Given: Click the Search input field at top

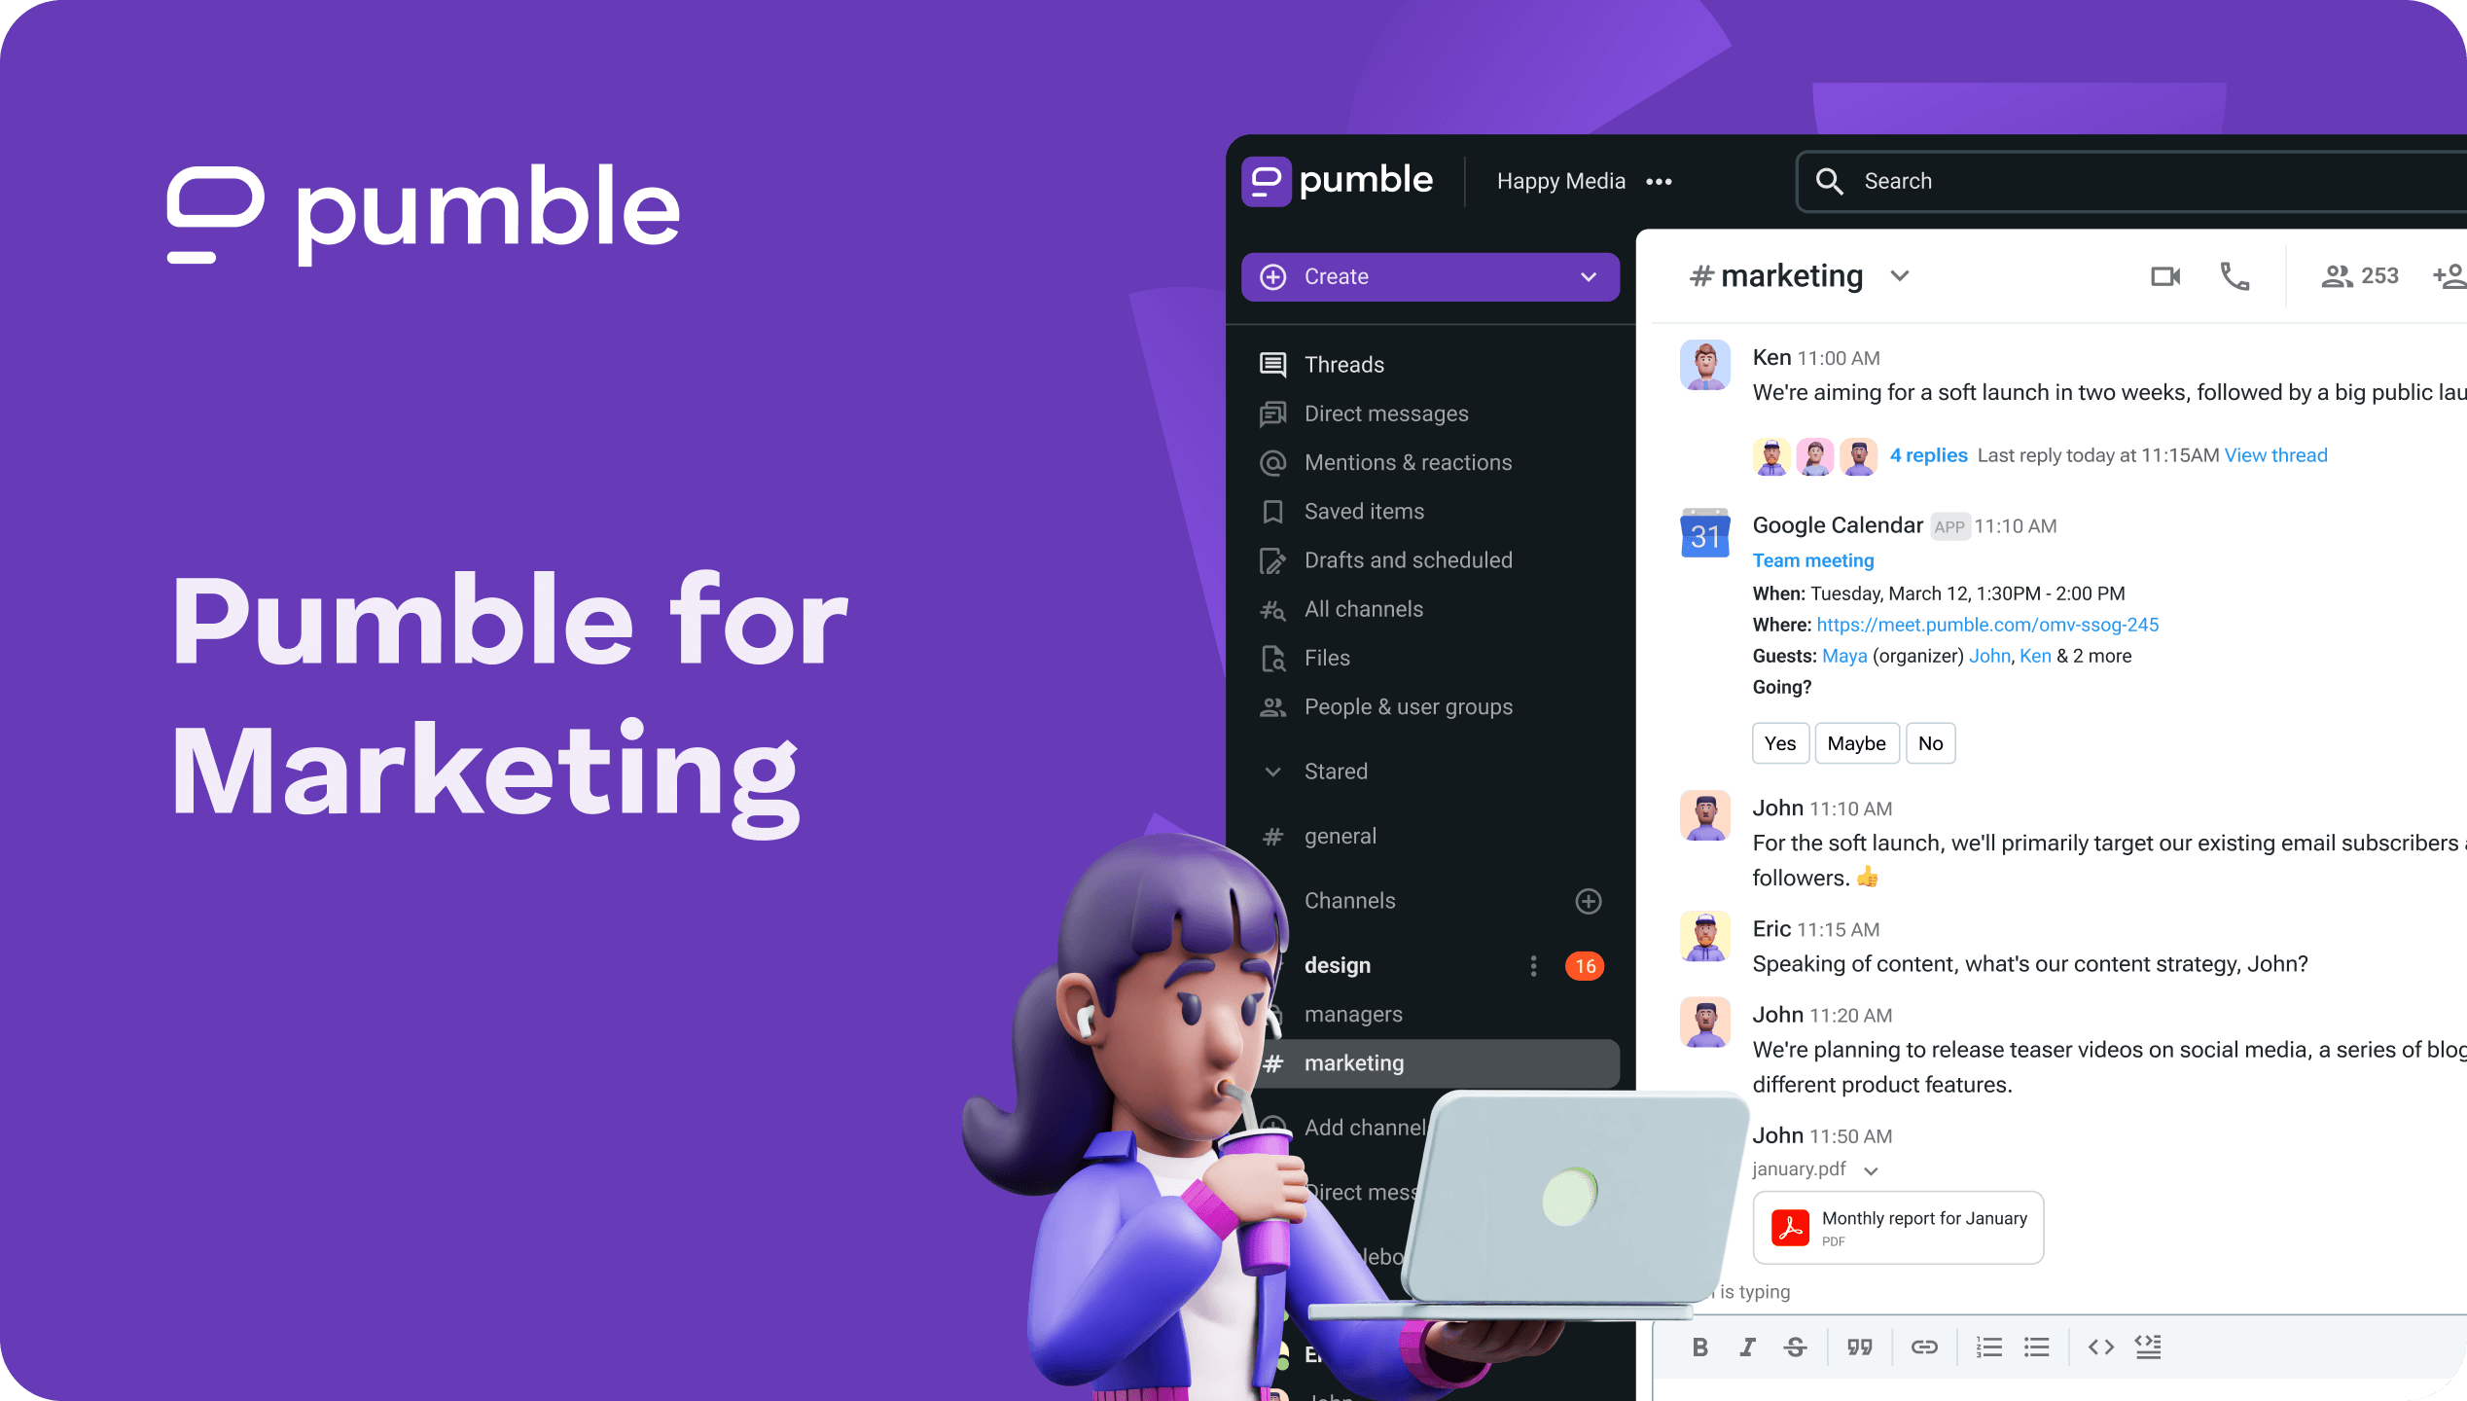Looking at the screenshot, I should [x=2131, y=181].
